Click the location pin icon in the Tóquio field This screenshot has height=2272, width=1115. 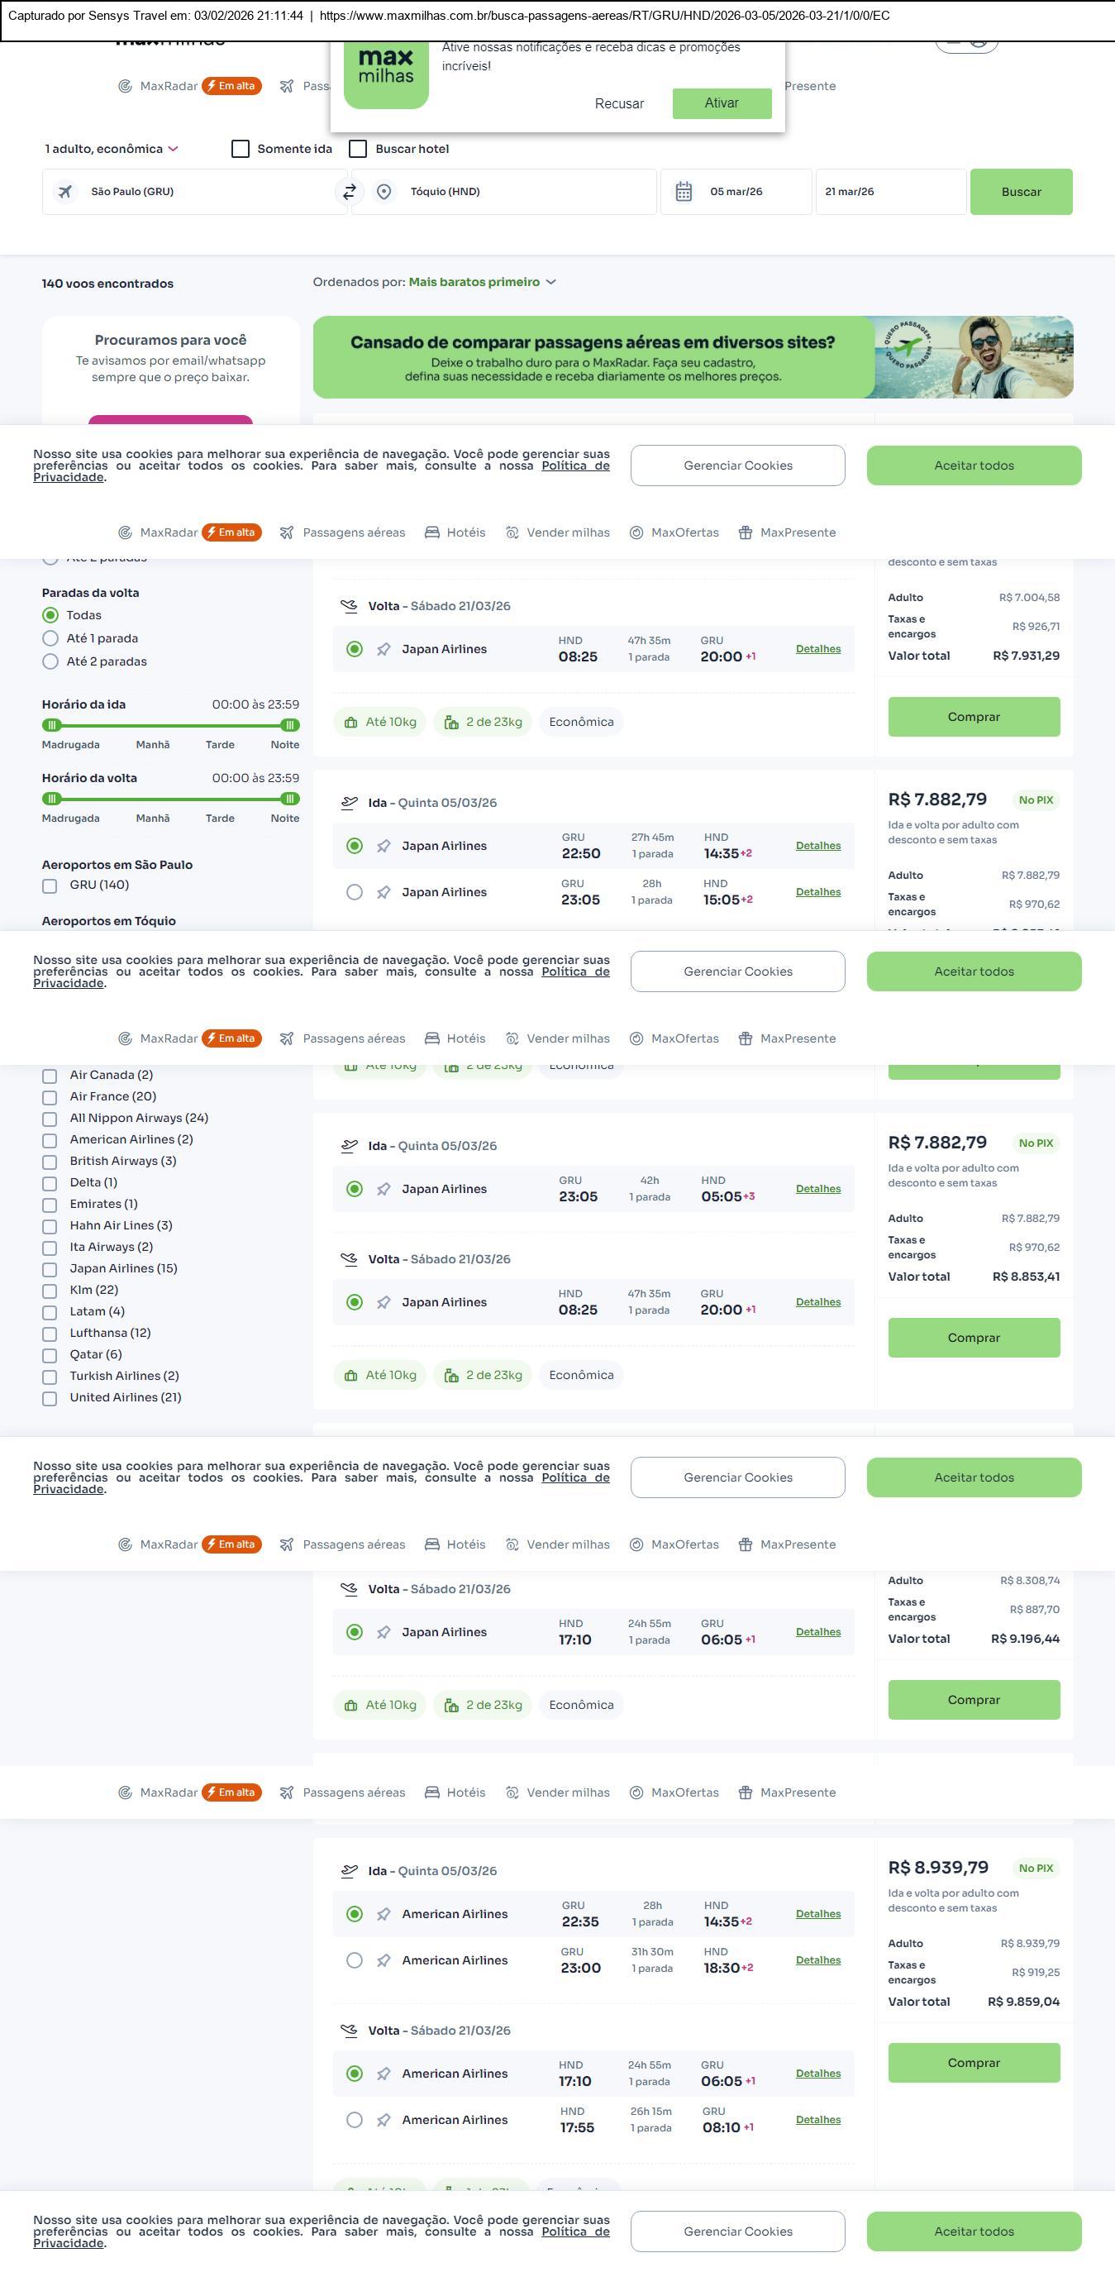[x=384, y=191]
